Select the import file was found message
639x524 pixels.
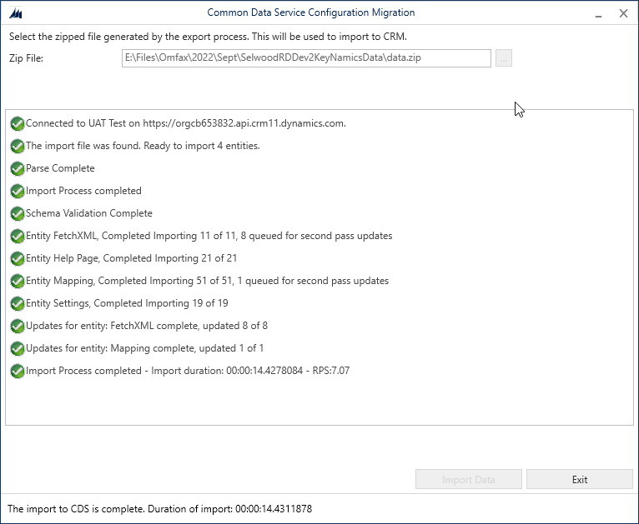pyautogui.click(x=143, y=146)
